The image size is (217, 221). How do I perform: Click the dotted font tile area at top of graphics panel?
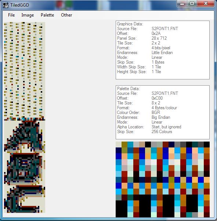point(25,70)
